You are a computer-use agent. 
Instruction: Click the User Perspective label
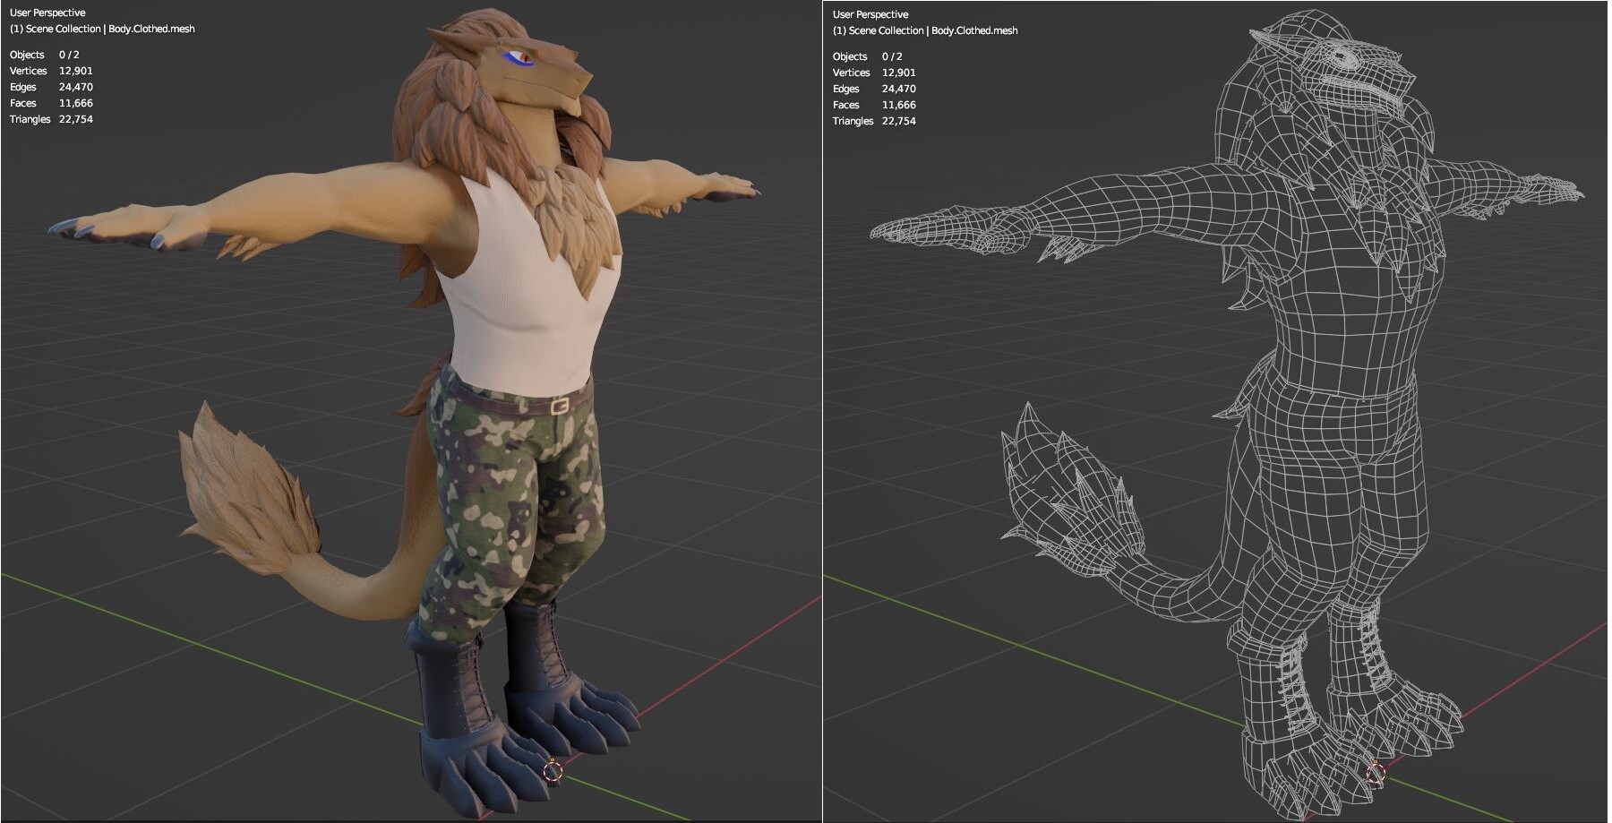pyautogui.click(x=48, y=13)
